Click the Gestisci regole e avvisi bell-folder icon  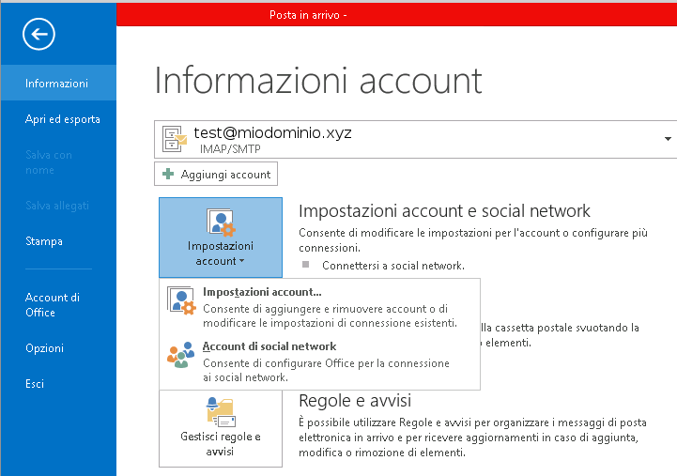pyautogui.click(x=221, y=412)
